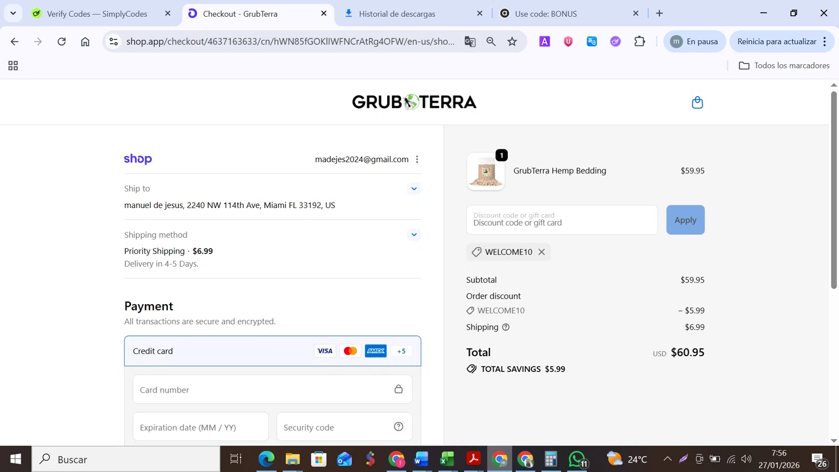Open the Windows Start menu
The image size is (839, 472).
coord(16,459)
